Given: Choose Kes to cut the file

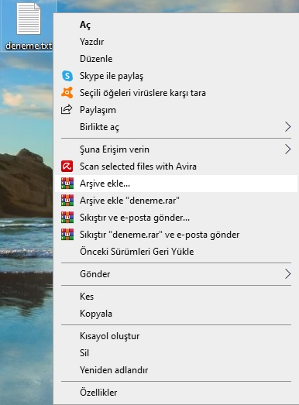Looking at the screenshot, I should click(176, 297).
